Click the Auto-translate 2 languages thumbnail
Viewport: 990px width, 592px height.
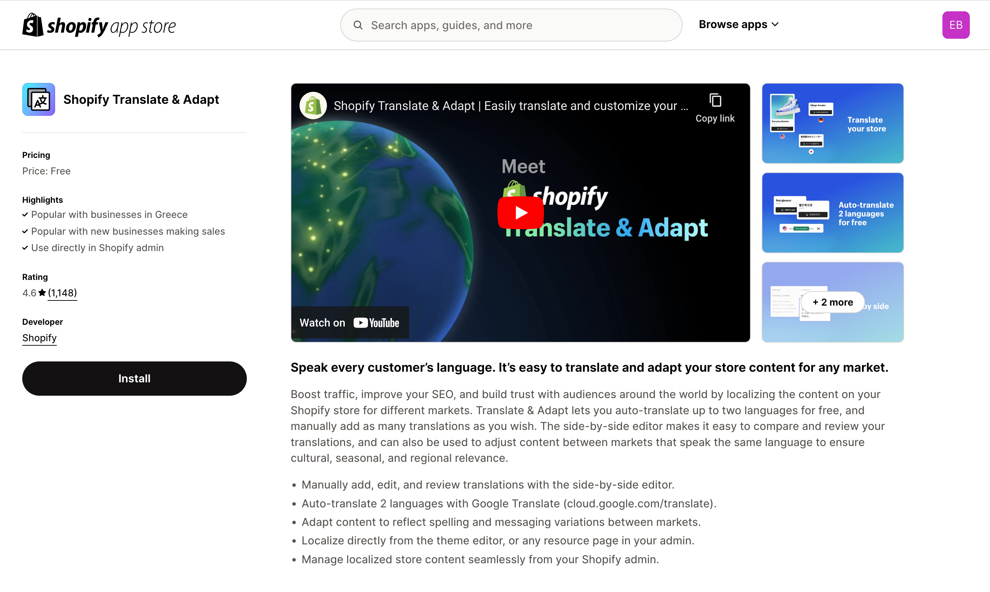click(833, 212)
